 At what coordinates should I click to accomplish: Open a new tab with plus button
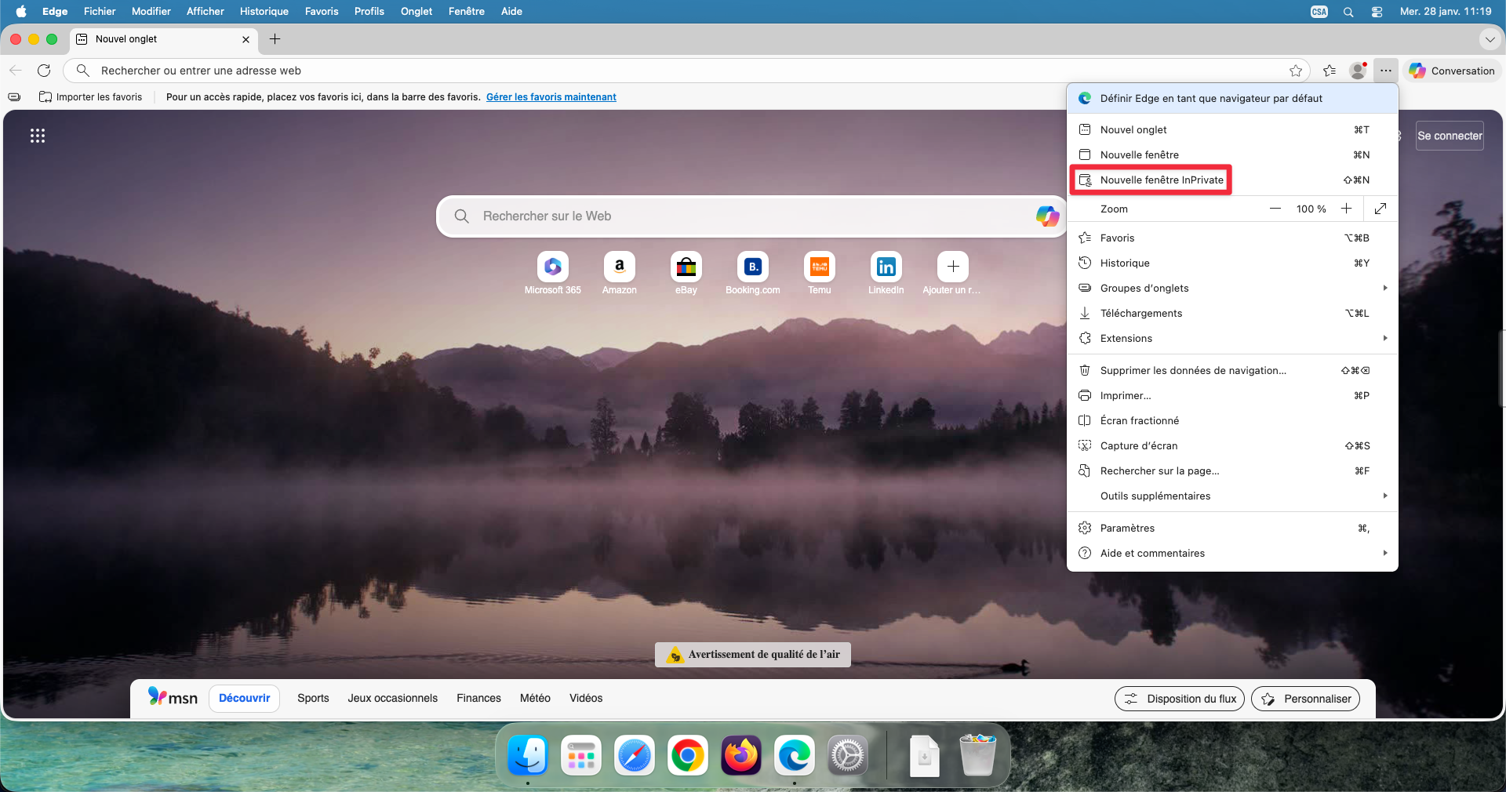click(275, 39)
